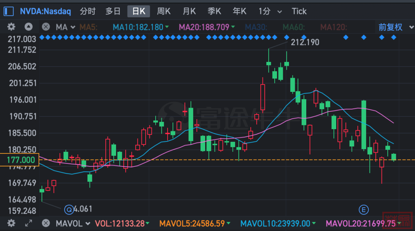The width and height of the screenshot is (415, 231).
Task: Open MA indicator settings gear
Action: pos(11,27)
